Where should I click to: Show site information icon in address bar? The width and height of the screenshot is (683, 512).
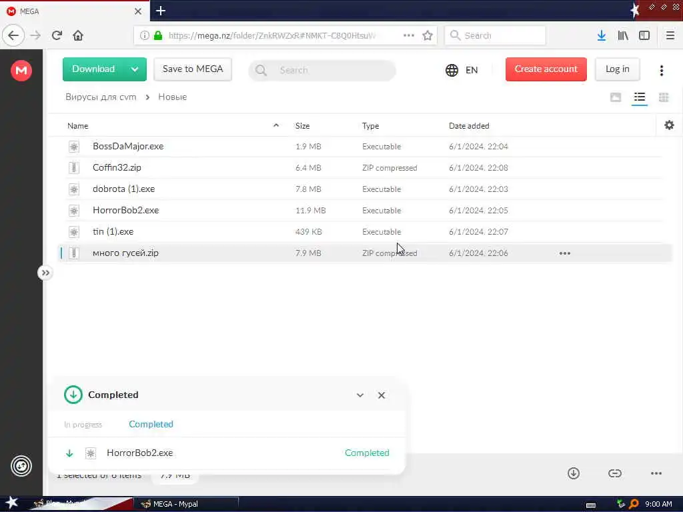[144, 35]
